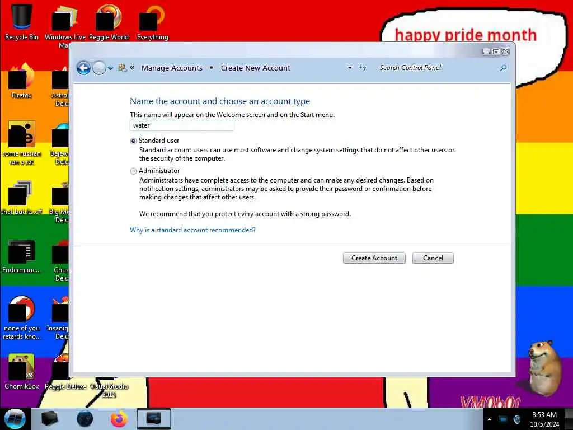This screenshot has width=573, height=430.
Task: Expand the hidden breadcrumb chevrons
Action: (132, 68)
